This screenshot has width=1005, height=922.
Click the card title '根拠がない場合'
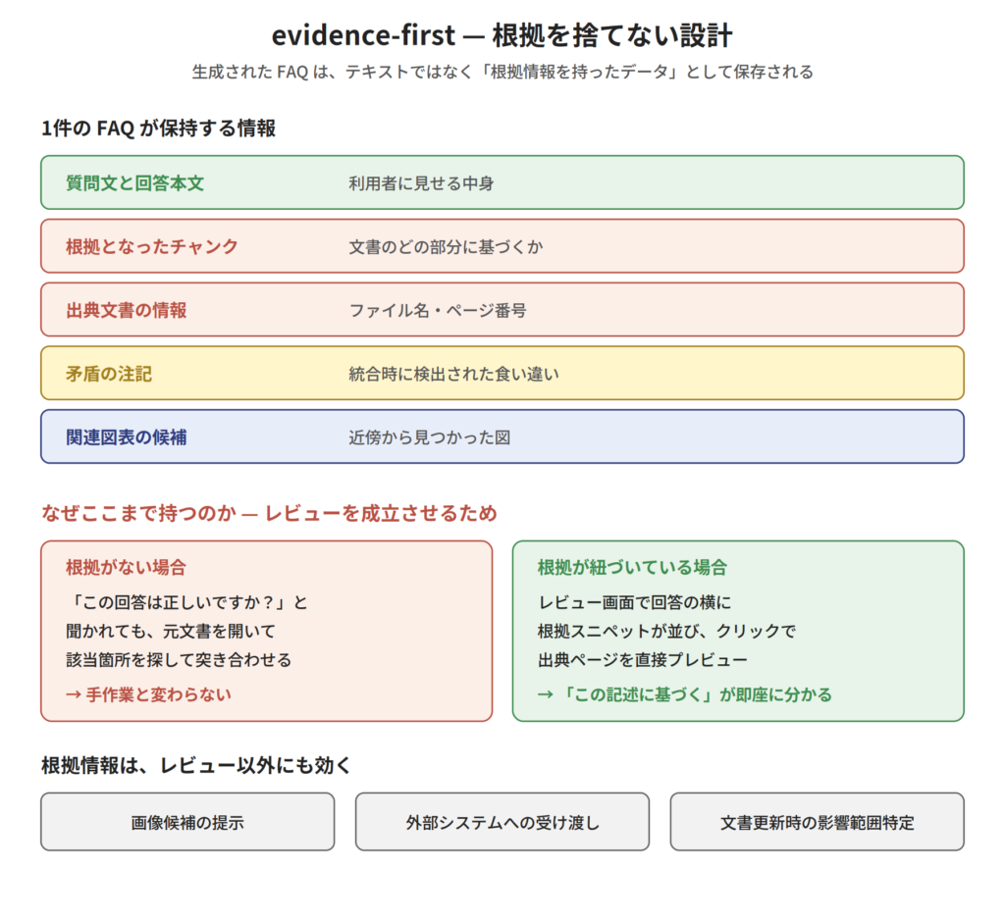point(126,567)
